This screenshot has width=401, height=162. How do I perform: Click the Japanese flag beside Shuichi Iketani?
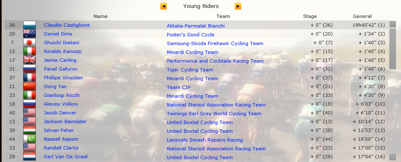click(x=29, y=43)
